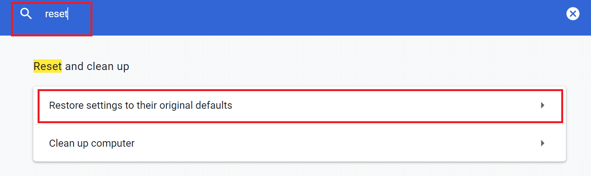Image resolution: width=591 pixels, height=176 pixels.
Task: Click the "and clean up" heading text
Action: (x=97, y=66)
